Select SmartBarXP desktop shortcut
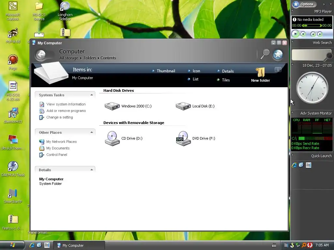The height and width of the screenshot is (250, 334). [x=13, y=196]
